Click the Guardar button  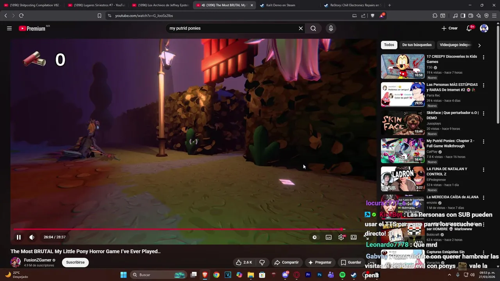(x=351, y=262)
